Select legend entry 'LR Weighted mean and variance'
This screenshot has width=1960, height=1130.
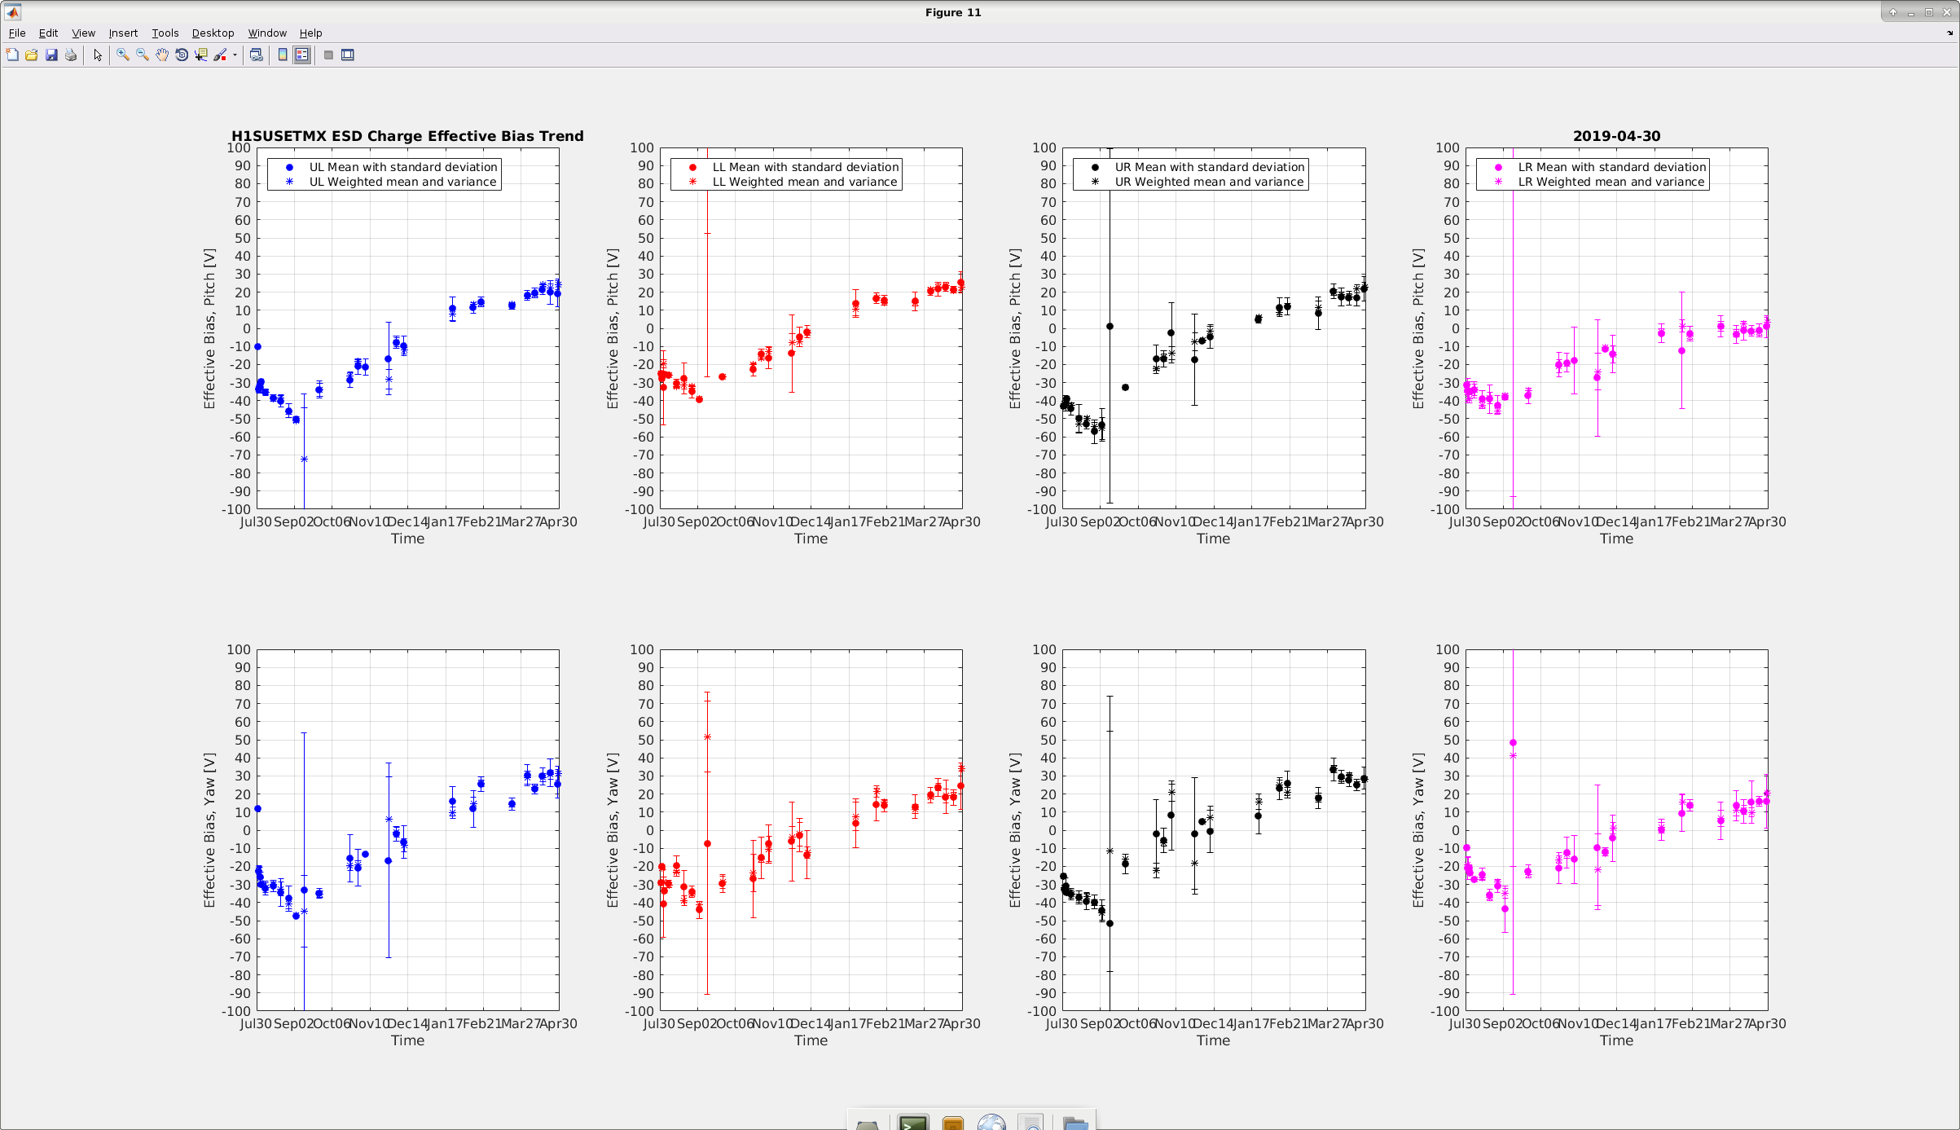(x=1611, y=182)
